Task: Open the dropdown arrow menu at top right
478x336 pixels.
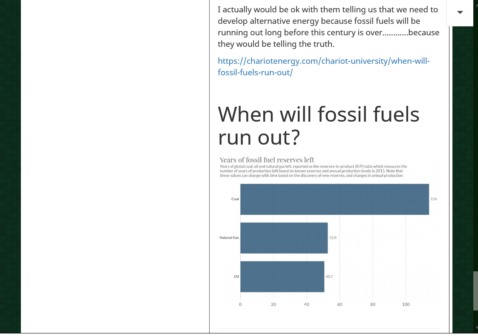Action: point(460,12)
